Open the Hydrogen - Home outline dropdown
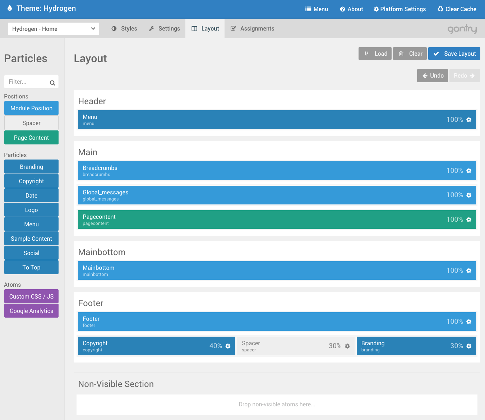485x420 pixels. click(54, 29)
